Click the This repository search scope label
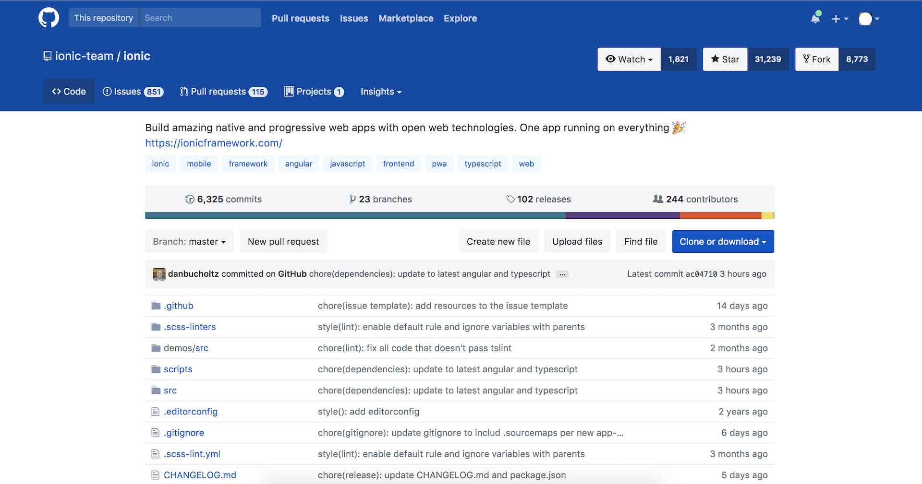The width and height of the screenshot is (922, 484). 104,18
